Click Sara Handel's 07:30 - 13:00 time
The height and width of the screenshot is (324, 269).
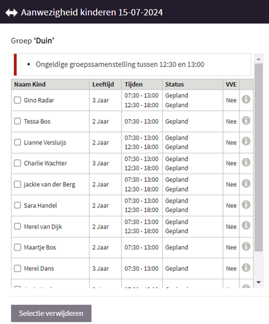pyautogui.click(x=141, y=201)
